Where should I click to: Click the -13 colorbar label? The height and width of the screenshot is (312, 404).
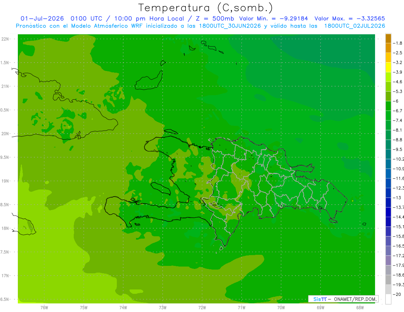coord(397,198)
